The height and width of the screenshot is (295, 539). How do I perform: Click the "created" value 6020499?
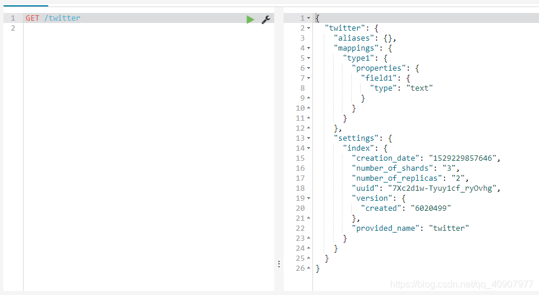(x=431, y=208)
